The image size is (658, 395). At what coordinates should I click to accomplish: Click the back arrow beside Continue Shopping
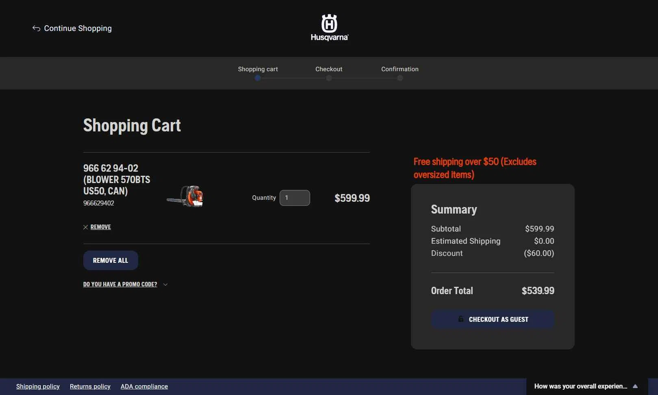(x=36, y=28)
